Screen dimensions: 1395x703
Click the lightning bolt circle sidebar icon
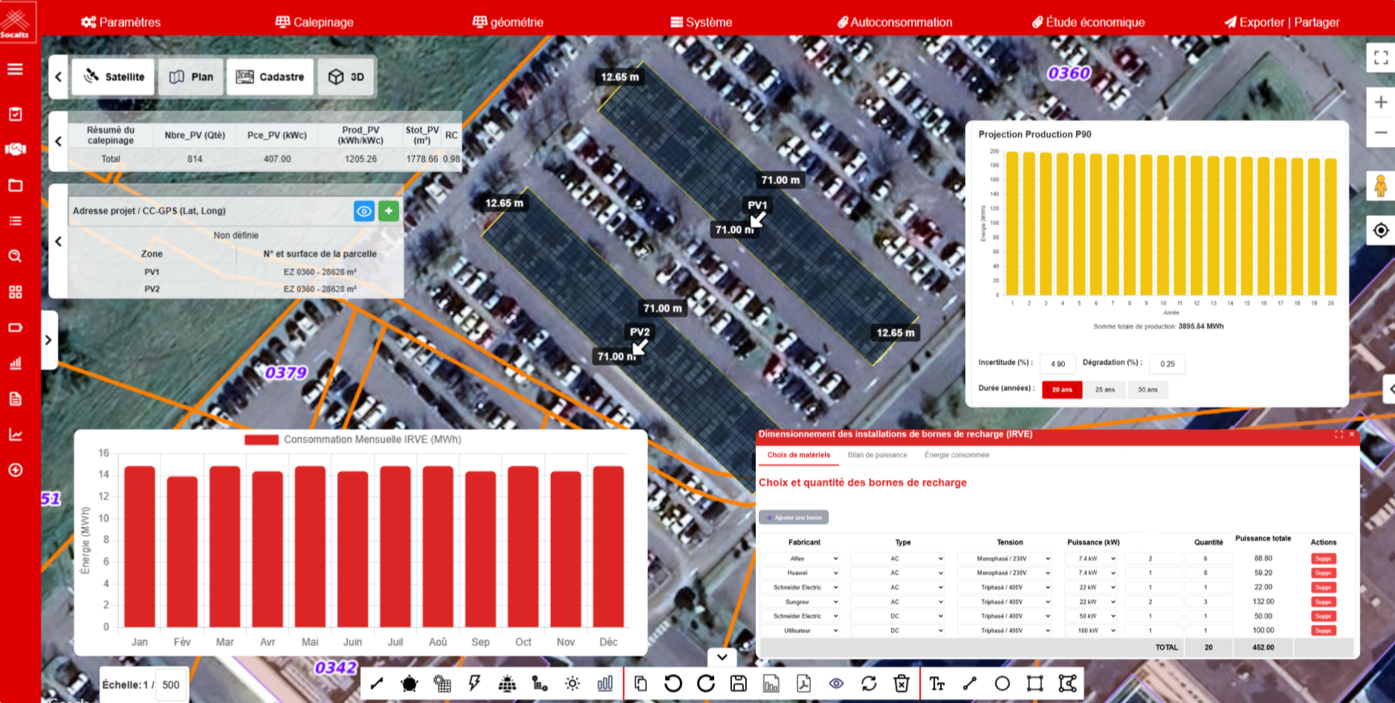pyautogui.click(x=16, y=470)
